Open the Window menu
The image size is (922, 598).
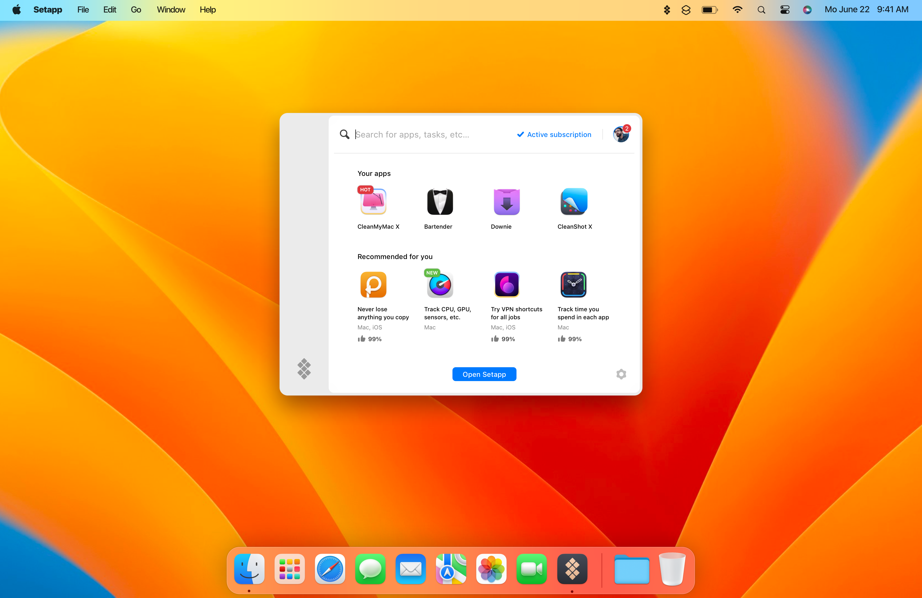click(171, 10)
